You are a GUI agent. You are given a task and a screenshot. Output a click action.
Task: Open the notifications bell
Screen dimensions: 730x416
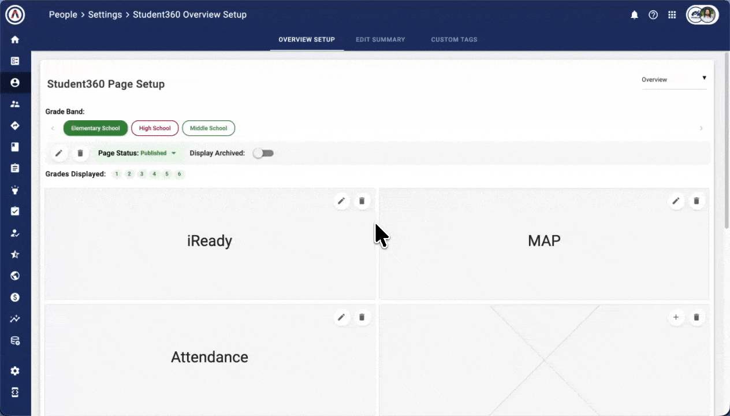[634, 15]
